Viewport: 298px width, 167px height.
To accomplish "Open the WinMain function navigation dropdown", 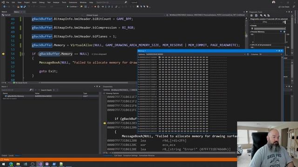I will click(206, 15).
